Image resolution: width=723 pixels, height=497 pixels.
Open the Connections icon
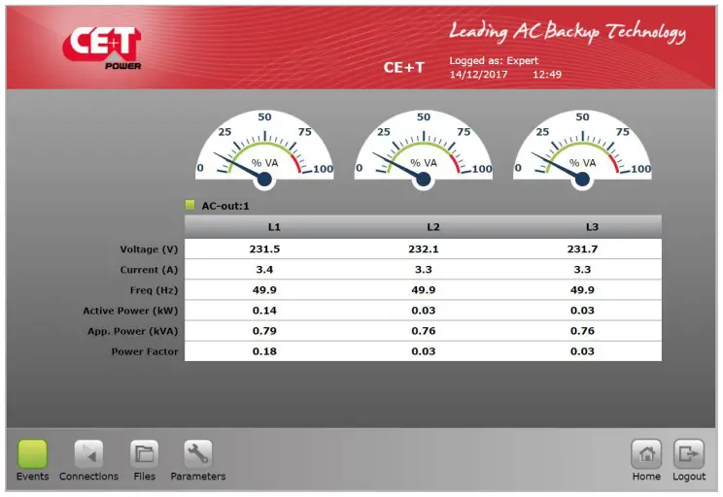point(88,453)
